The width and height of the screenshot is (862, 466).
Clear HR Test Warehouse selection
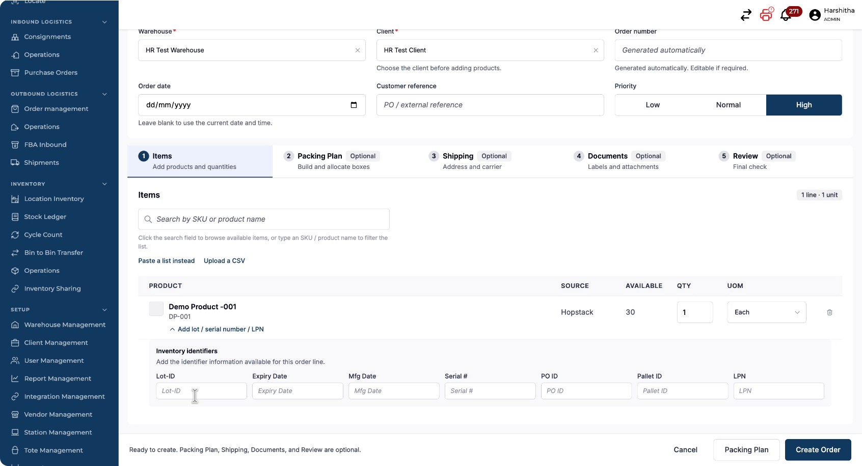358,50
